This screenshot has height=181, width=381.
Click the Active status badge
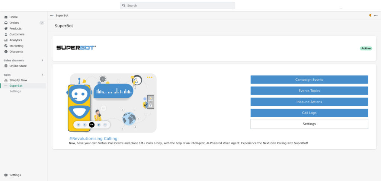(x=366, y=48)
